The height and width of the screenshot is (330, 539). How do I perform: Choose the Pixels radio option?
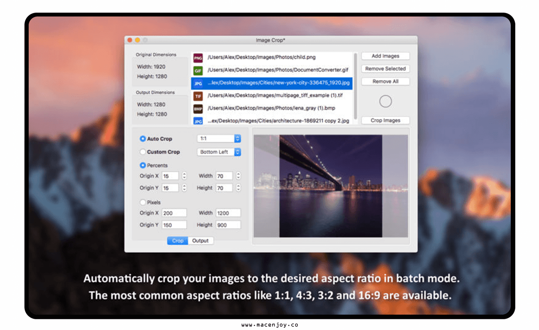coord(143,202)
